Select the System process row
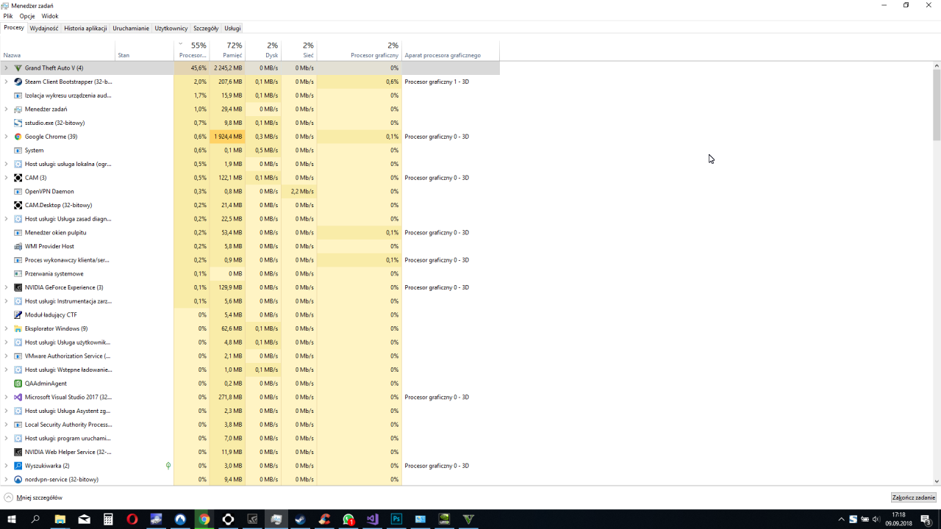Image resolution: width=941 pixels, height=529 pixels. click(250, 150)
